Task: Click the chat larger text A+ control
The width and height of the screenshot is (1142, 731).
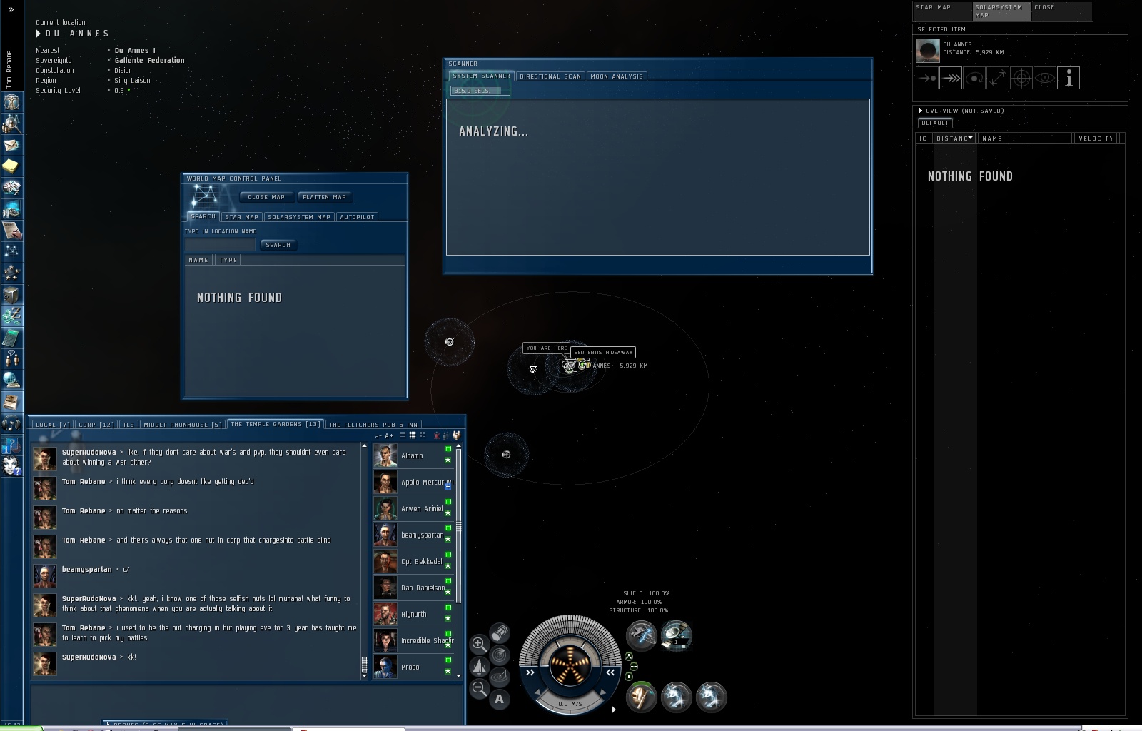Action: (389, 435)
